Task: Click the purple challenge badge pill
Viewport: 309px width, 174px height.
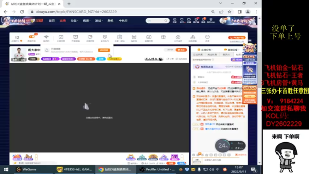Action: tap(50, 59)
